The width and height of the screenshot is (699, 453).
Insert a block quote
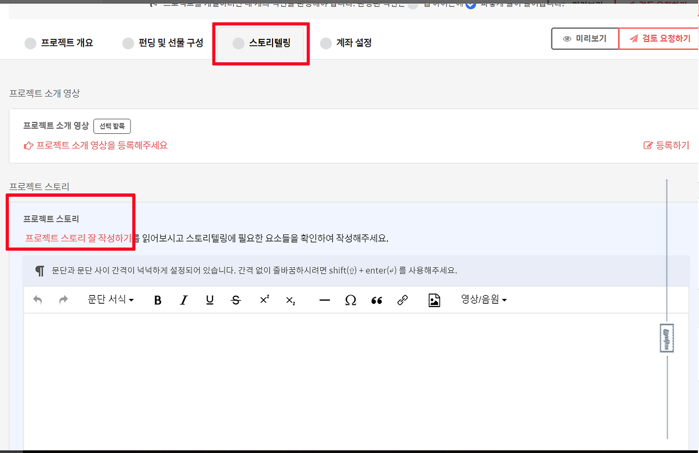coord(377,300)
